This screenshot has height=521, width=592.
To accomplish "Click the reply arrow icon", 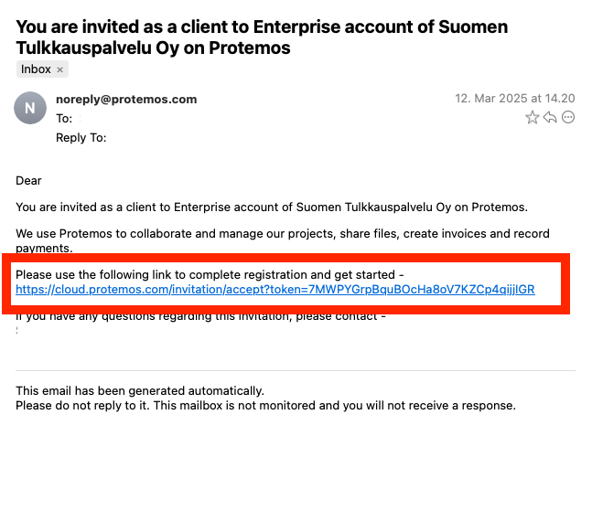I will [x=550, y=118].
